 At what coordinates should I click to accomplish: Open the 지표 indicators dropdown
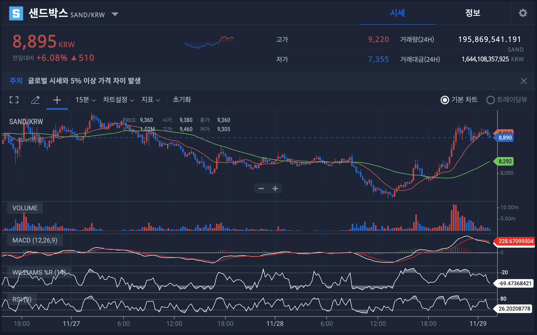(x=151, y=100)
